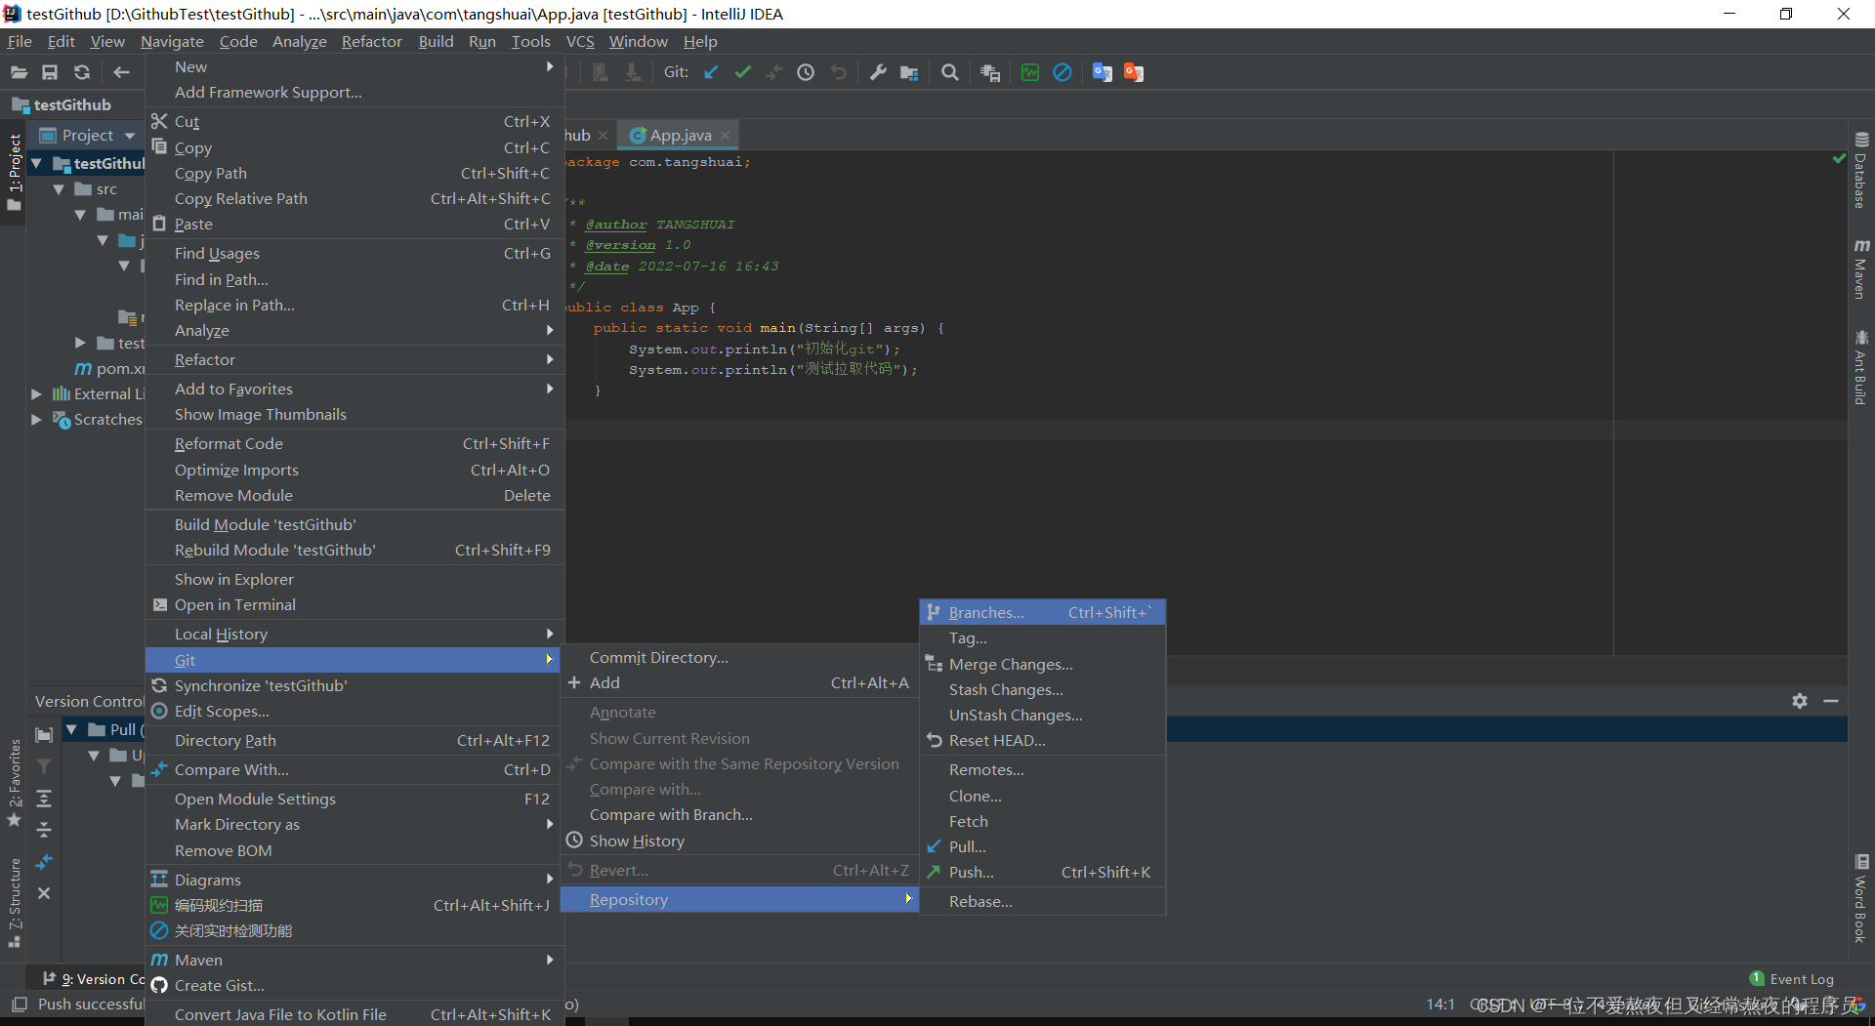The width and height of the screenshot is (1875, 1026).
Task: Open settings via the wrench icon
Action: pyautogui.click(x=878, y=72)
